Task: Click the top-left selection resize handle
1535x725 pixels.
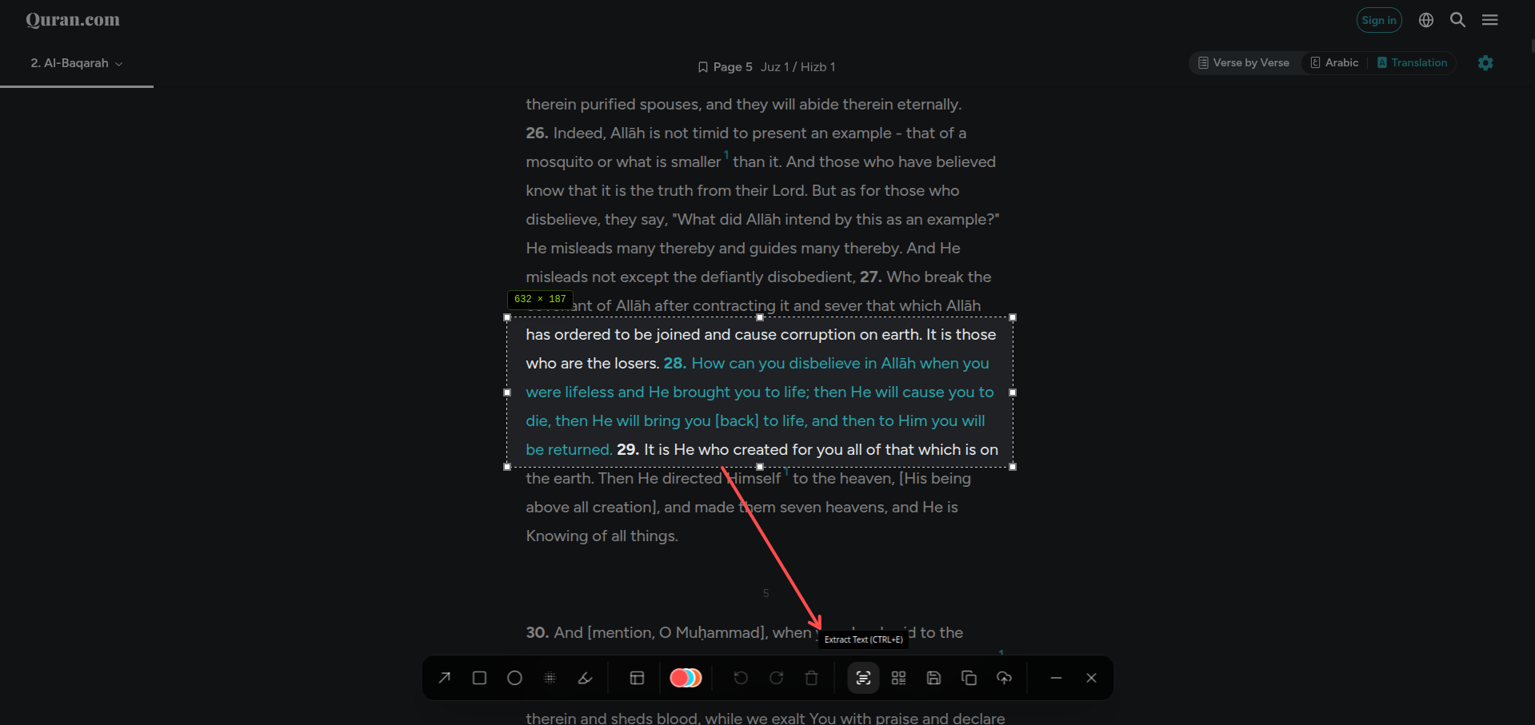Action: (507, 317)
